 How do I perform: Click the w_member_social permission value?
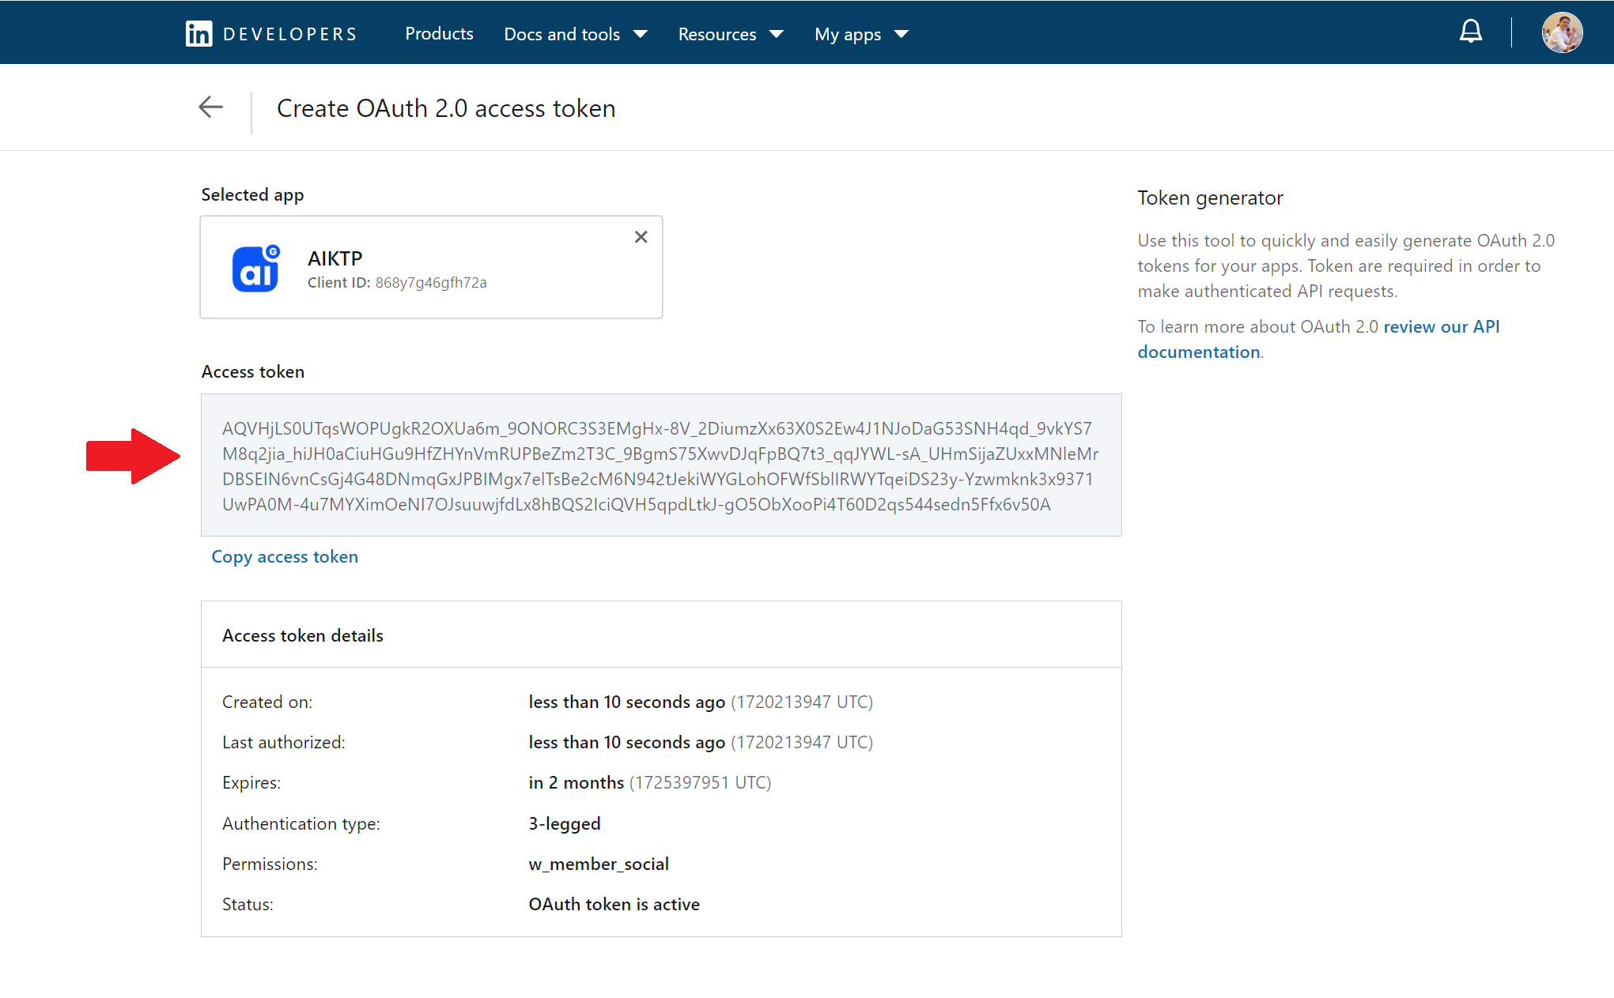pos(599,864)
